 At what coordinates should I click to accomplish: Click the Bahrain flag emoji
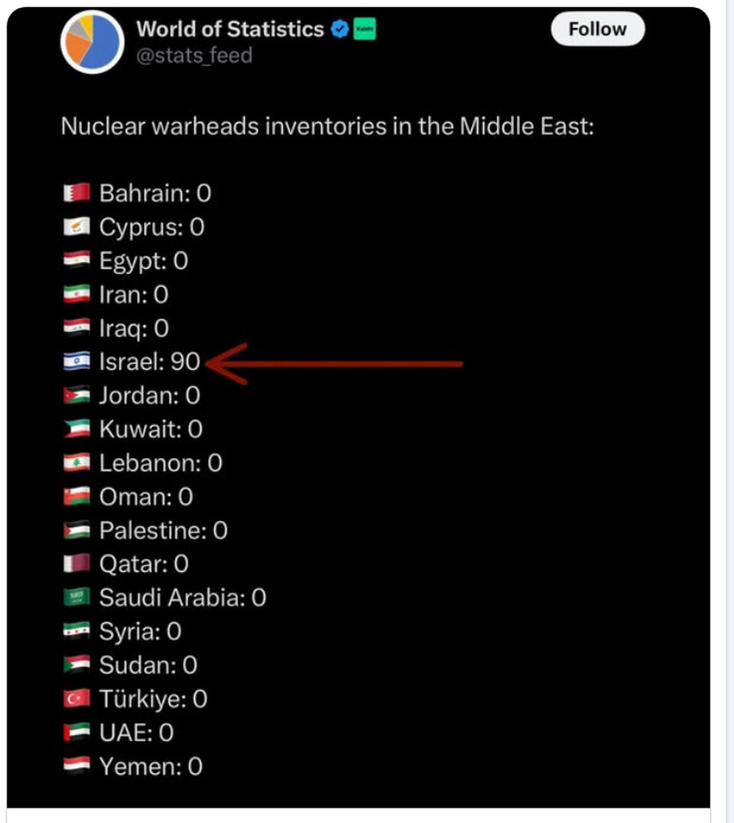click(76, 194)
